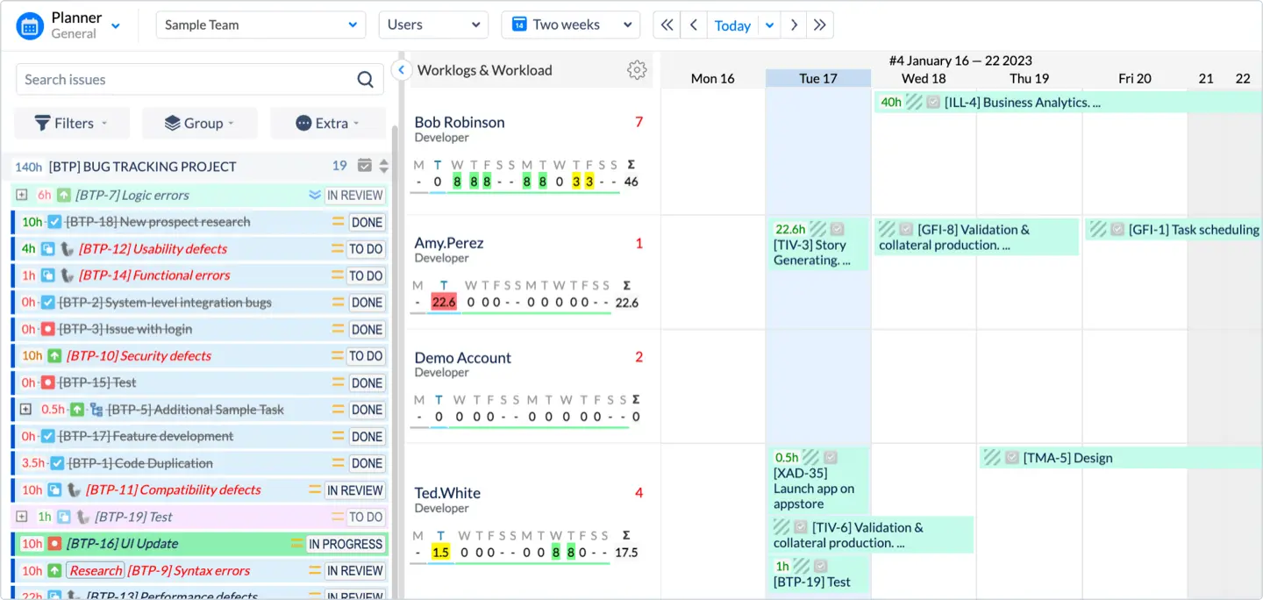Expand the BTP-7 Logic errors item
This screenshot has width=1263, height=600.
[x=21, y=196]
